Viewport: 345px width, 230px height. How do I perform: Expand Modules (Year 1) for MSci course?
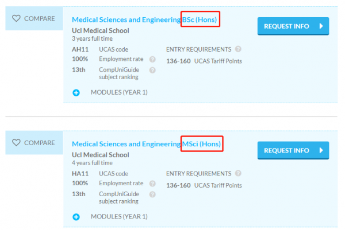118,216
